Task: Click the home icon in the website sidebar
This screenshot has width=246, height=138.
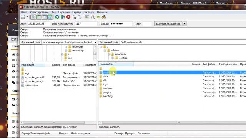Action: (13, 54)
